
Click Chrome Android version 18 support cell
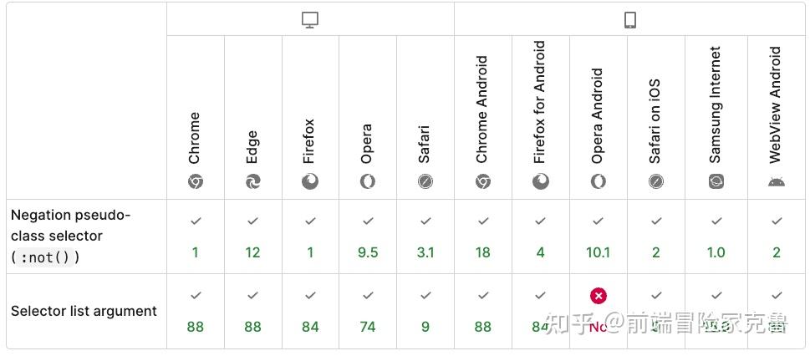click(483, 236)
